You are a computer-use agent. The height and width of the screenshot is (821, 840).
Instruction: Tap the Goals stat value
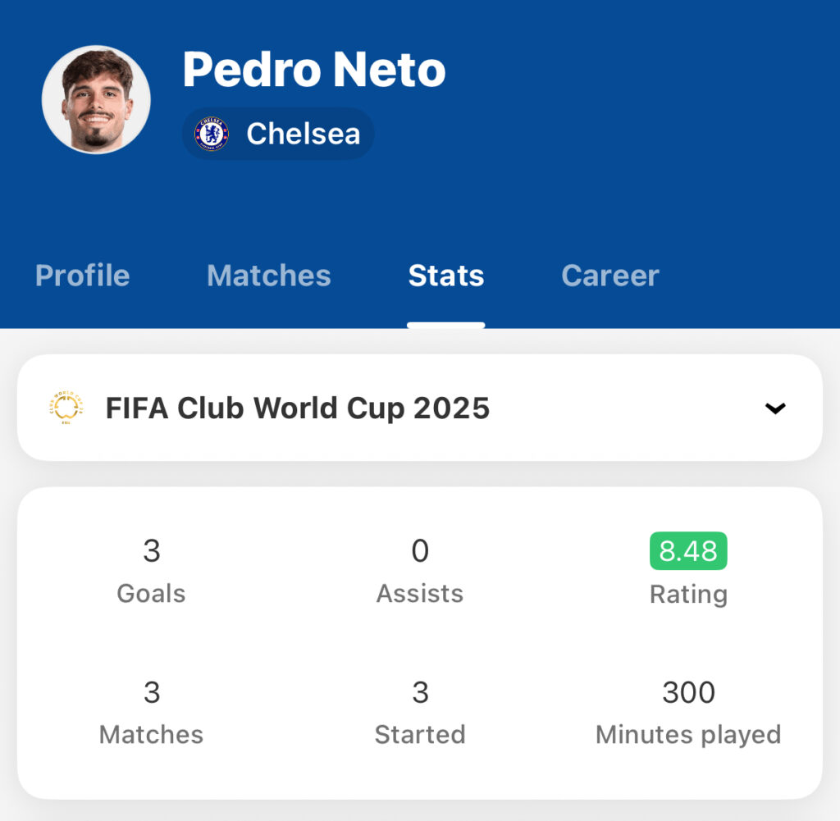click(x=152, y=550)
